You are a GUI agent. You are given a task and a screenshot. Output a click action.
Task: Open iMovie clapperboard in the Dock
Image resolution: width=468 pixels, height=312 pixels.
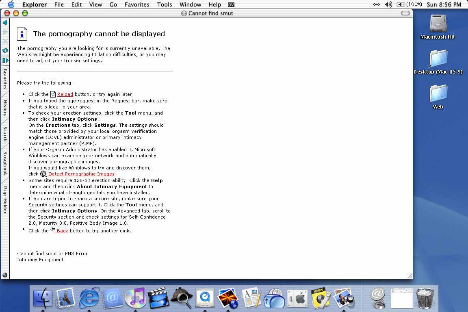158,298
